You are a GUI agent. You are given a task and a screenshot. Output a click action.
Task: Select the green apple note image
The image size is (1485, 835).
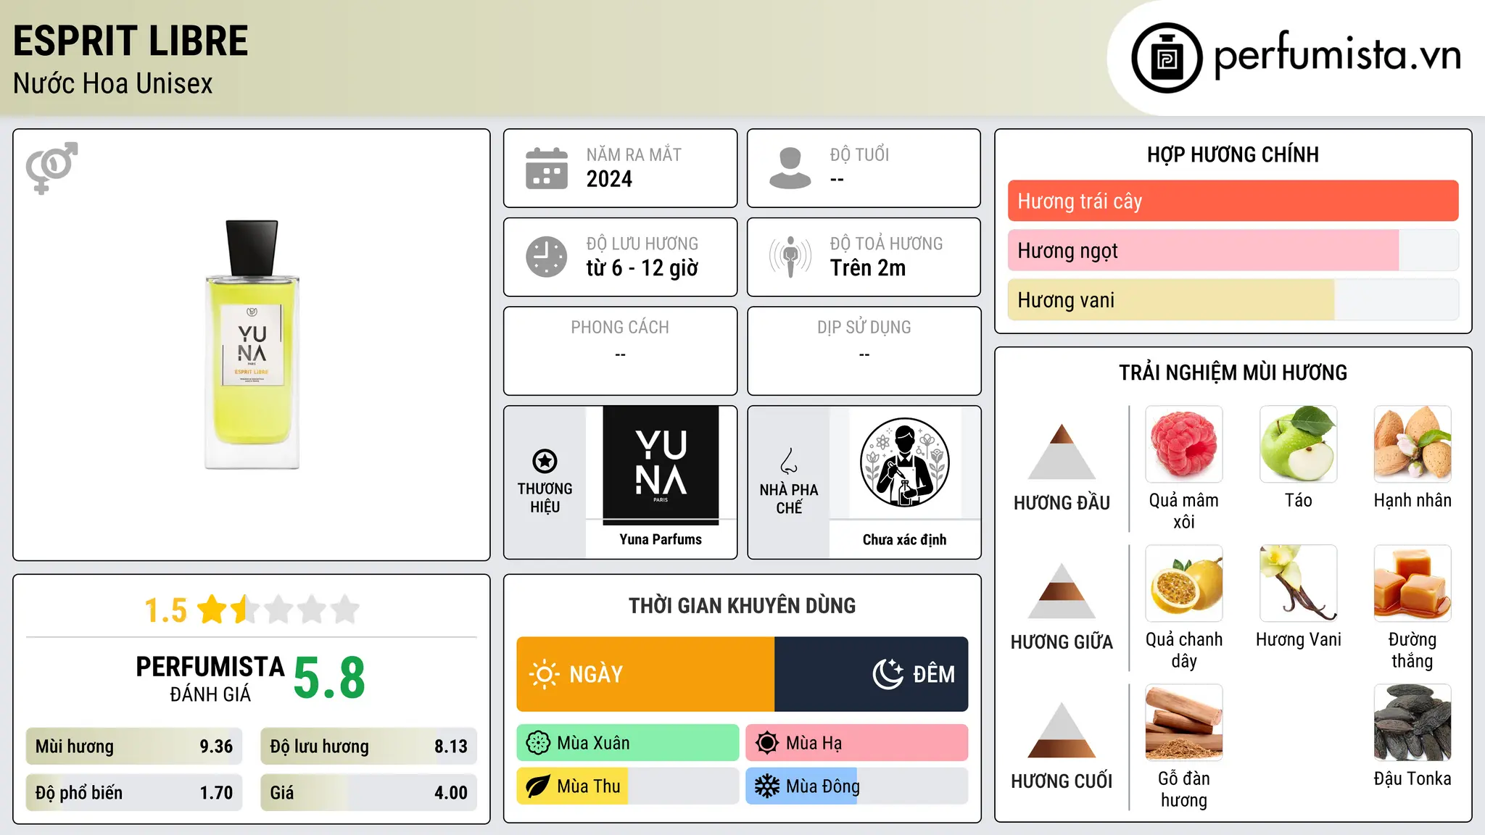pyautogui.click(x=1299, y=444)
